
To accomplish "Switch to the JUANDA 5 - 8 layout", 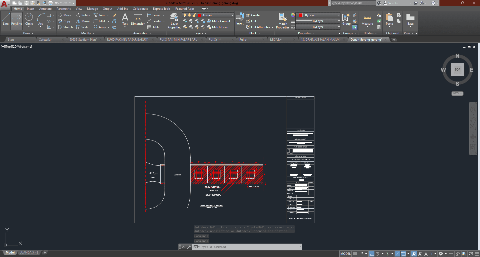I will tap(29, 253).
